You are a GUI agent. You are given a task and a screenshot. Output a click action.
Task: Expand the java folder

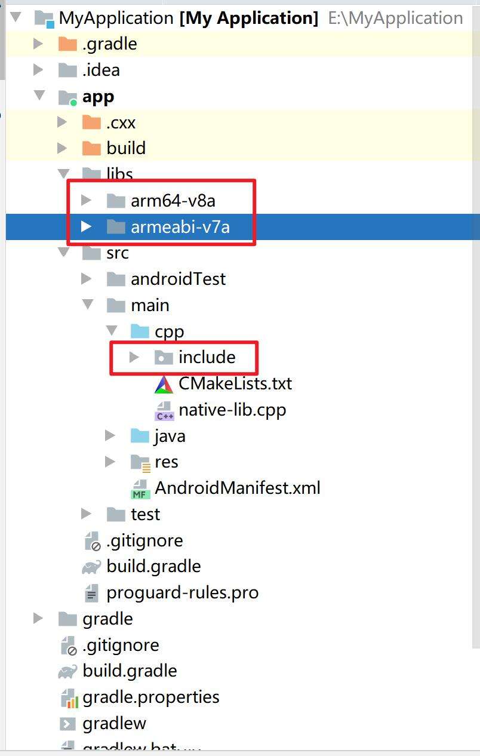click(110, 435)
